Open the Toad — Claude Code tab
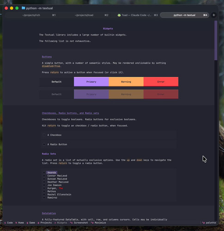The width and height of the screenshot is (224, 231). coord(136,15)
